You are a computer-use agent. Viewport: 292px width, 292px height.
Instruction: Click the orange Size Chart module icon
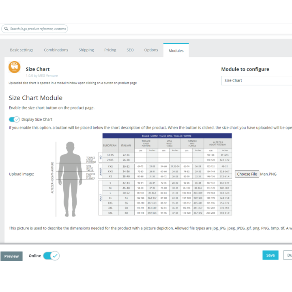[x=15, y=67]
